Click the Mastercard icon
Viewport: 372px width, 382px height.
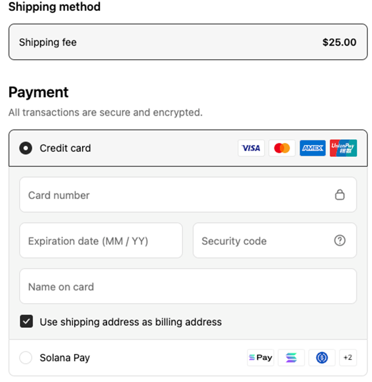[282, 148]
